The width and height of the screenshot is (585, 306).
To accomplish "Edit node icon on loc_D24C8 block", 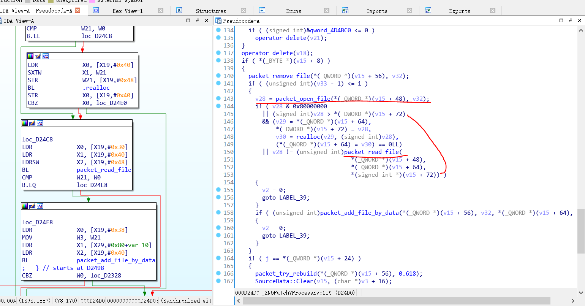I will pos(32,123).
